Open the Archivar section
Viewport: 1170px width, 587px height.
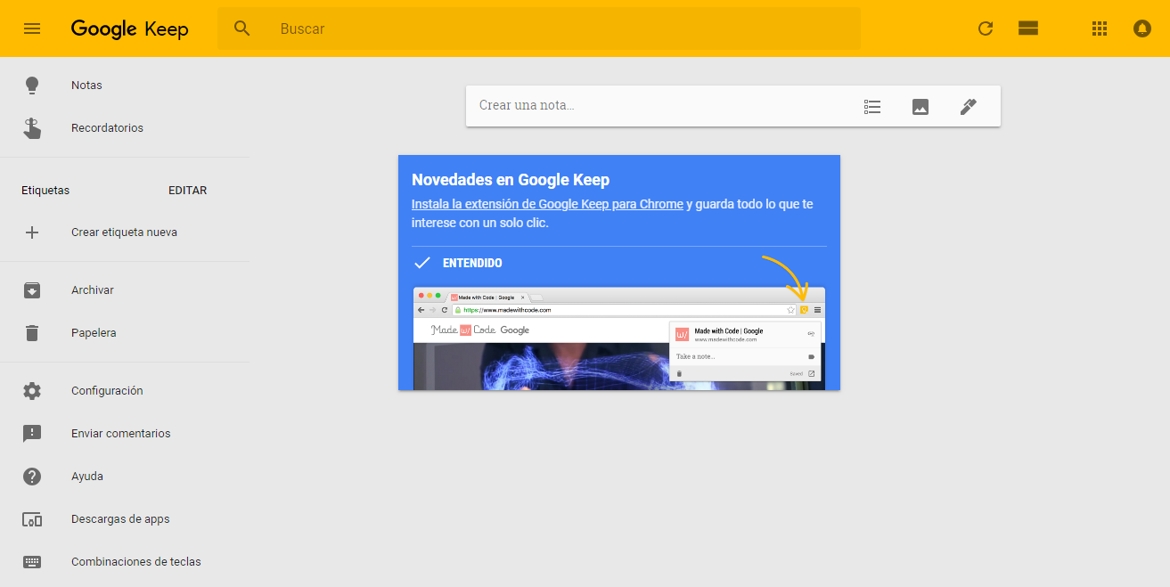93,290
